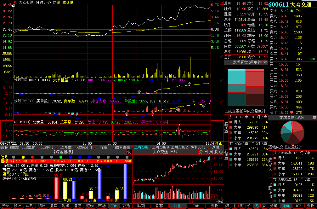Close the 分时DDX indicator panel
Viewport: 317px width, 209px height.
[x=222, y=80]
